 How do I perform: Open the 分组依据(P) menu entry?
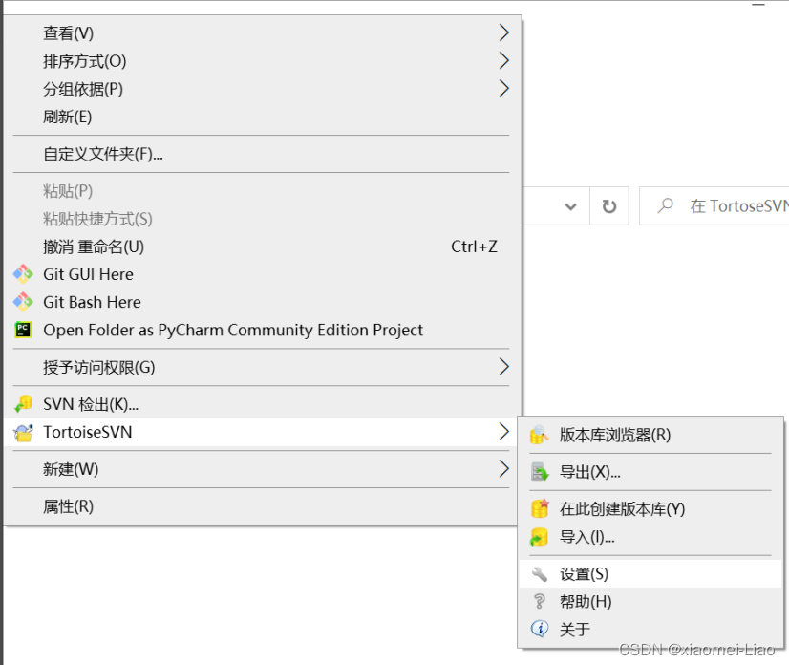262,89
